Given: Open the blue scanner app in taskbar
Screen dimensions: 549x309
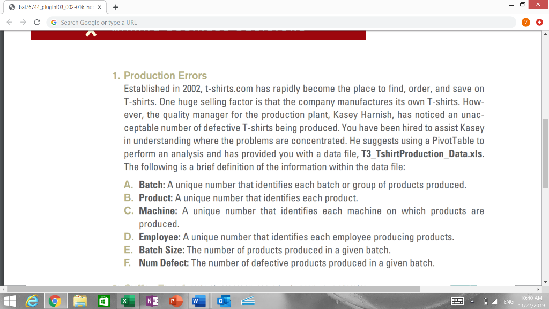Looking at the screenshot, I should coord(248,301).
